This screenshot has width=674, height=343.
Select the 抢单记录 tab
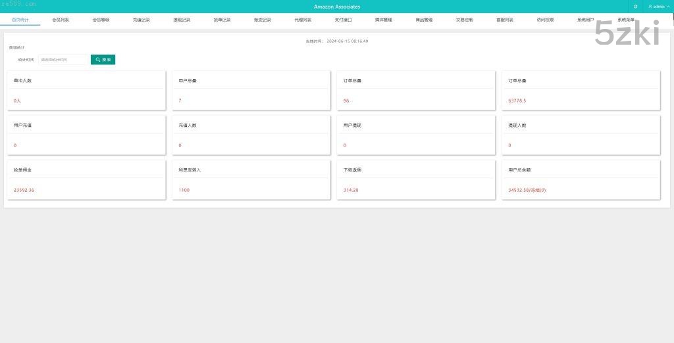[x=222, y=20]
